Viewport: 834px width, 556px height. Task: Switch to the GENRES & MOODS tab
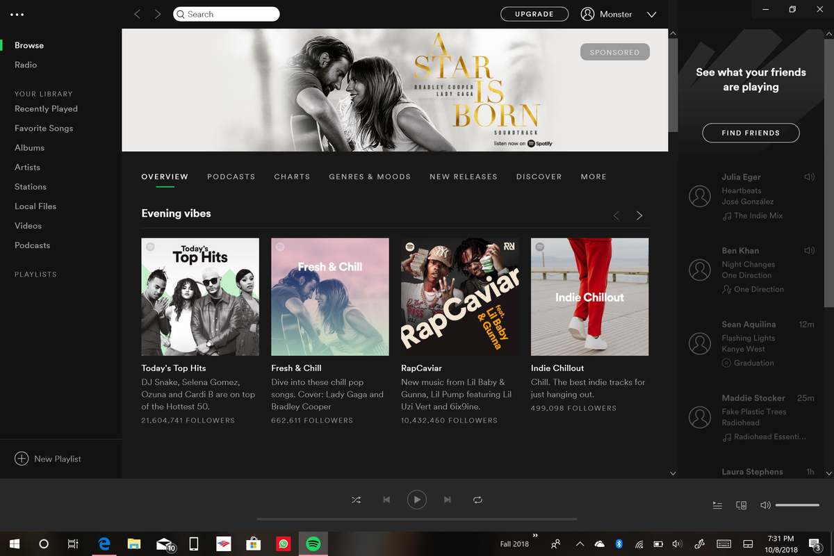coord(370,177)
